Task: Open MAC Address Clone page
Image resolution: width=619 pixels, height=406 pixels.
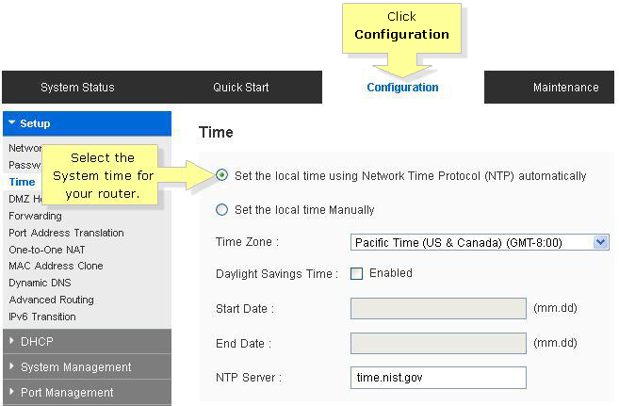Action: click(56, 266)
